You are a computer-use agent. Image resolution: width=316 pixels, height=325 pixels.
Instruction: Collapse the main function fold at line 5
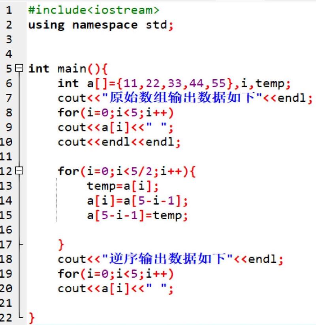tap(19, 68)
